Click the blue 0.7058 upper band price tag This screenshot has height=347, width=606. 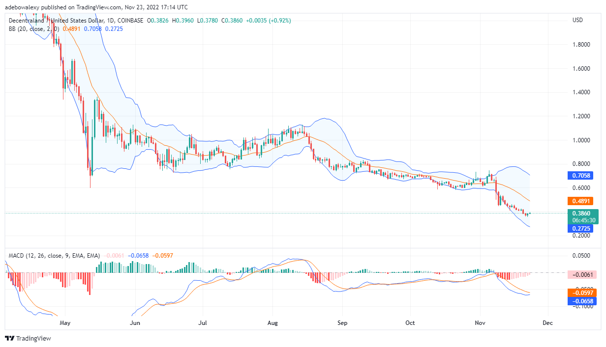pyautogui.click(x=580, y=175)
